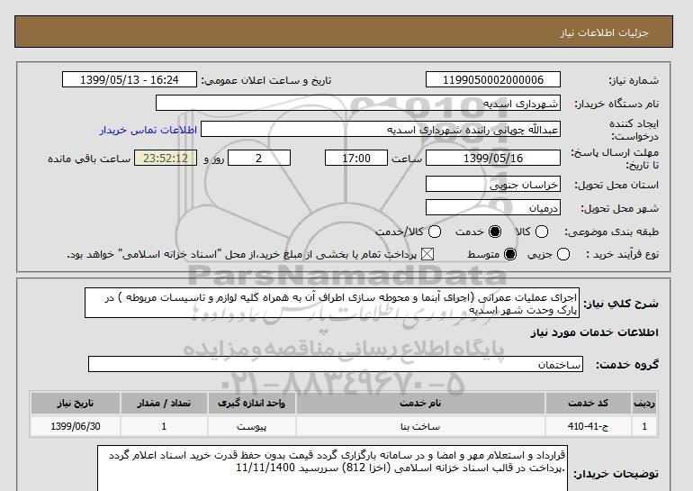Click remaining days field showing 2
This screenshot has height=491, width=693.
pos(259,158)
